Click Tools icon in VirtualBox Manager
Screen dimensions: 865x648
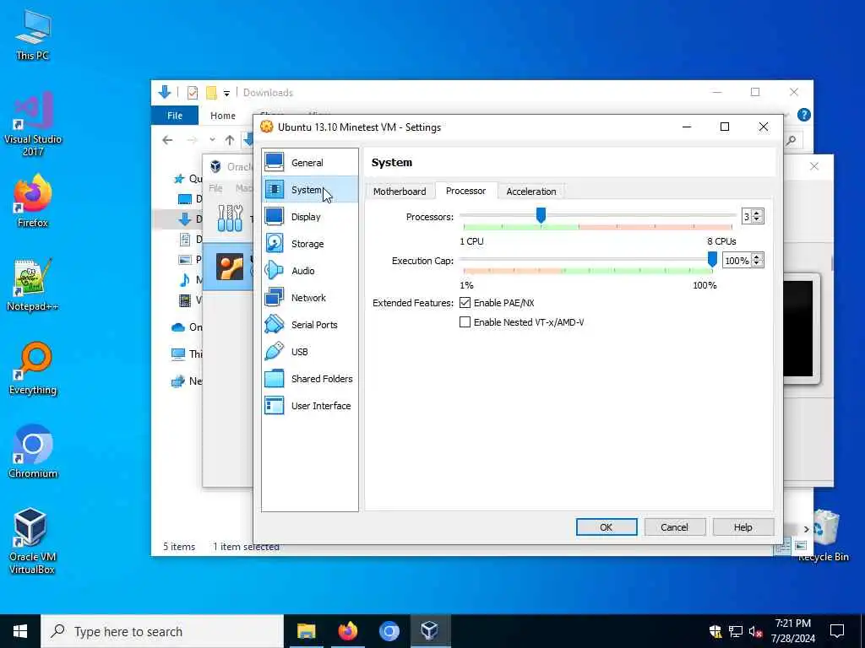230,218
